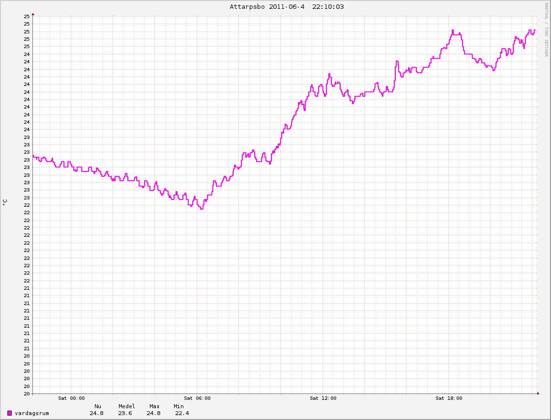Click the red arrow at the x-axis end
The width and height of the screenshot is (551, 420).
(538, 393)
